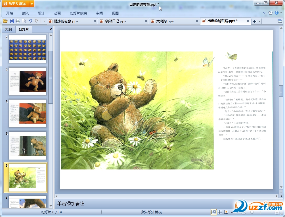Switch to slide sorter view icon

[220, 212]
